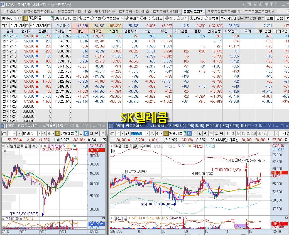Viewport: 289px width, 235px height.
Task: Search stock in right chart window
Action: coord(152,133)
